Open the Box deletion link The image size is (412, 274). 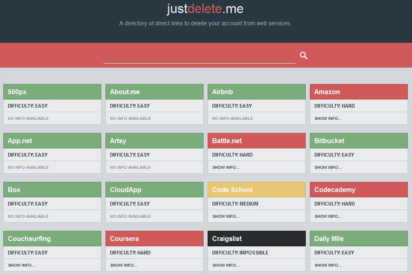[x=52, y=189]
